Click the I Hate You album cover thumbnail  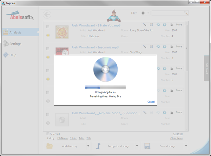[62, 32]
